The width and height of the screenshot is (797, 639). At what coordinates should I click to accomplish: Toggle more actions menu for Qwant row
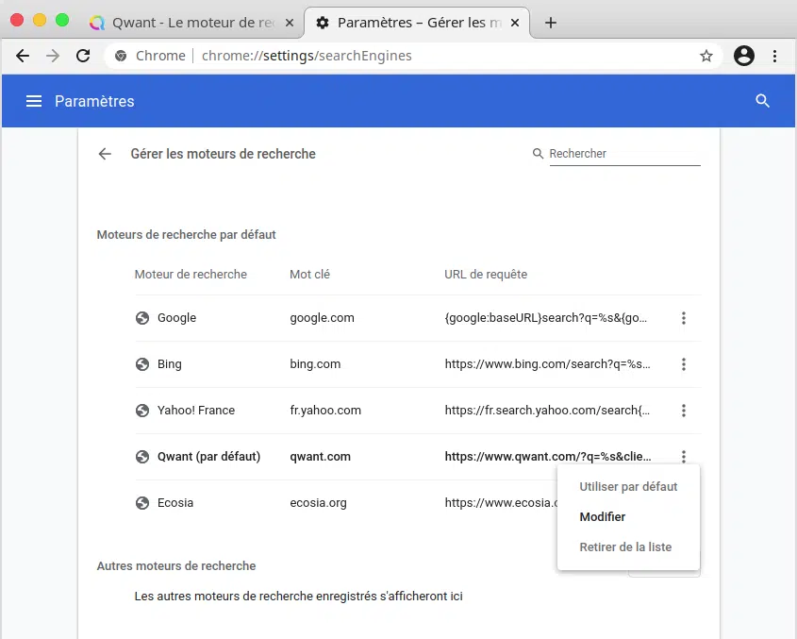pyautogui.click(x=684, y=456)
